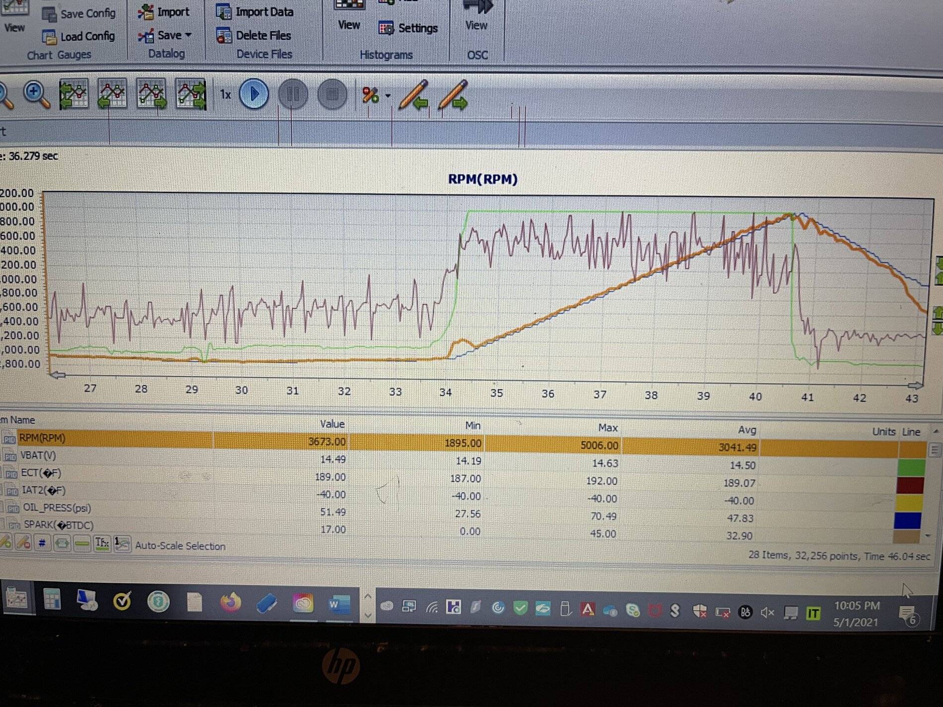Viewport: 943px width, 707px height.
Task: Click the Stop playback button
Action: coord(332,94)
